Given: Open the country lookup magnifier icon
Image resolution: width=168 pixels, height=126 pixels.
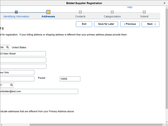Looking at the screenshot, I should tap(7, 47).
